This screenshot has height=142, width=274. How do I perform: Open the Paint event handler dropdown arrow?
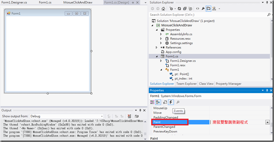pyautogui.click(x=267, y=122)
